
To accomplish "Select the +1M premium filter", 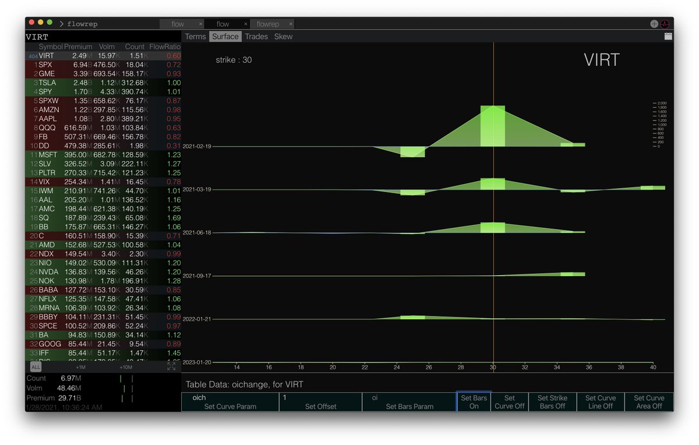I will click(80, 367).
